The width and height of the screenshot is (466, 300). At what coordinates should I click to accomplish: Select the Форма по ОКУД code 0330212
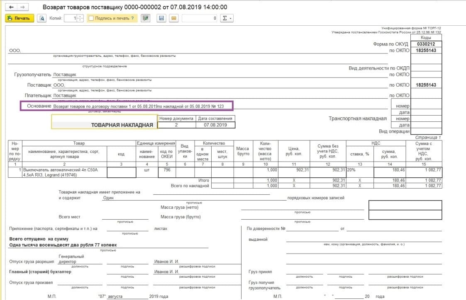(x=425, y=44)
